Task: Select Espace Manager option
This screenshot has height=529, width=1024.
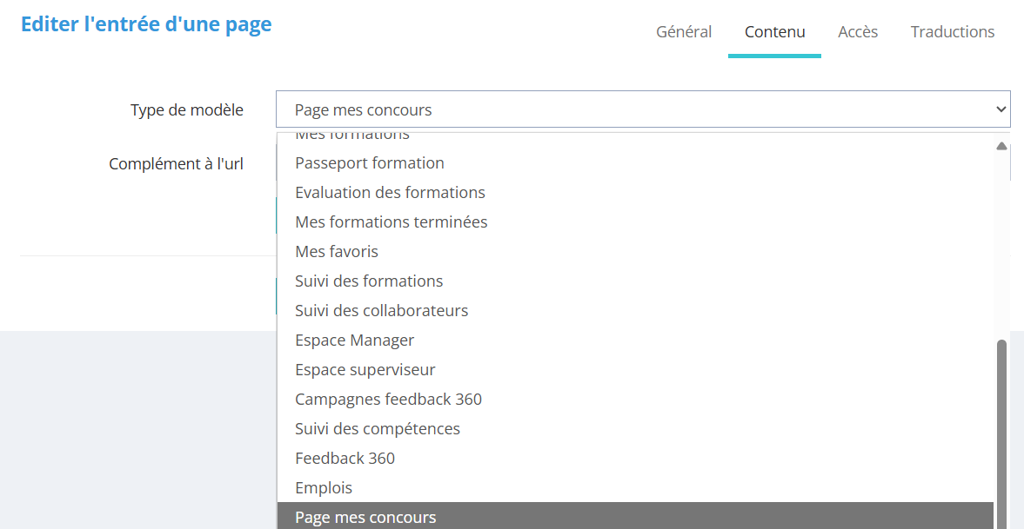Action: (354, 341)
